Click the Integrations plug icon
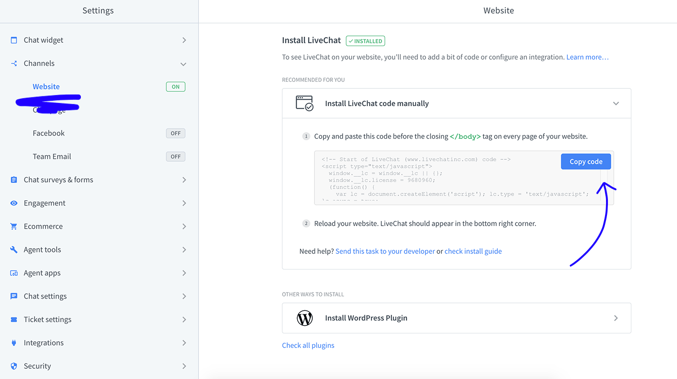The height and width of the screenshot is (379, 677). 14,343
